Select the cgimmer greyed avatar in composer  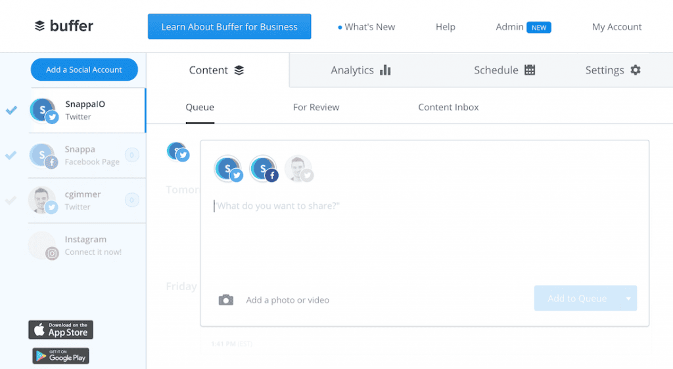[299, 169]
